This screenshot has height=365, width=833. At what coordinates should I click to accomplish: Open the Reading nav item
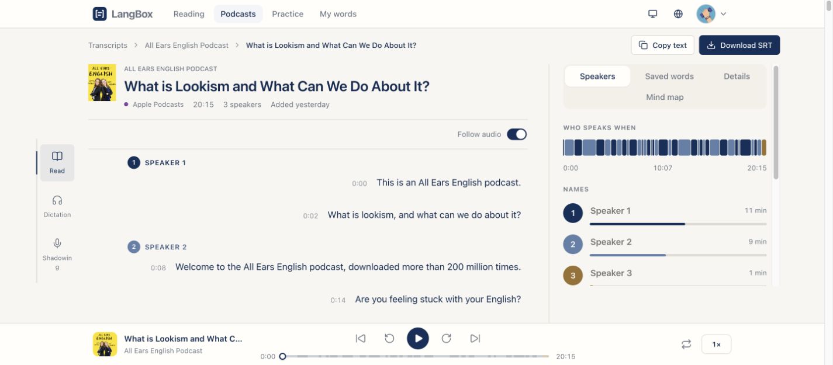[x=189, y=14]
